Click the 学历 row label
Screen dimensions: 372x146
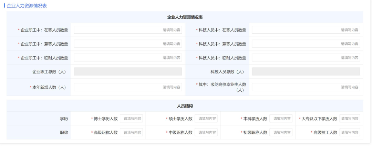coord(64,119)
